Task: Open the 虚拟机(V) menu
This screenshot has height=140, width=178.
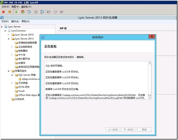Action: tap(26, 7)
